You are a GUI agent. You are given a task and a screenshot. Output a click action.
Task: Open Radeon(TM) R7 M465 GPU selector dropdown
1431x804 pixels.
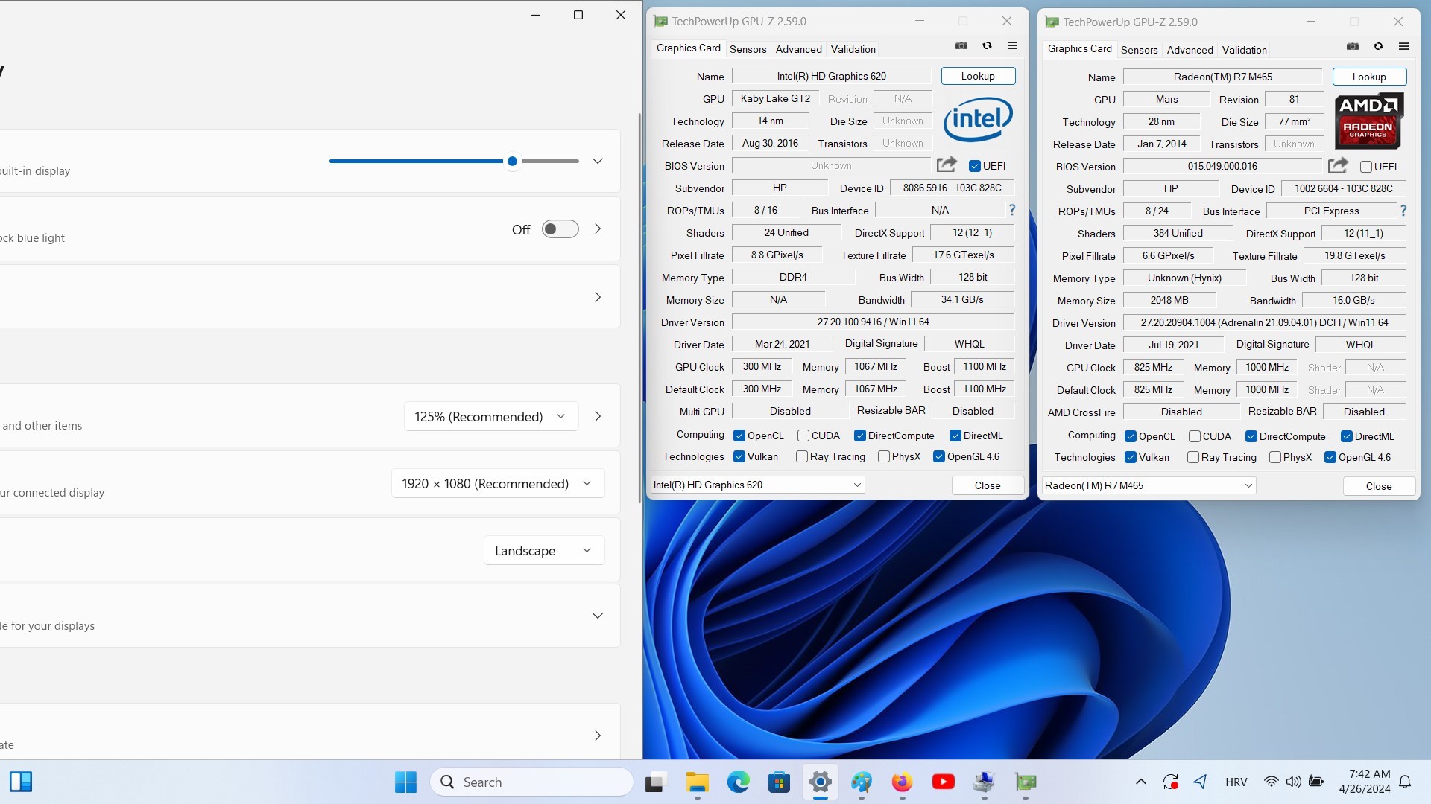1149,485
